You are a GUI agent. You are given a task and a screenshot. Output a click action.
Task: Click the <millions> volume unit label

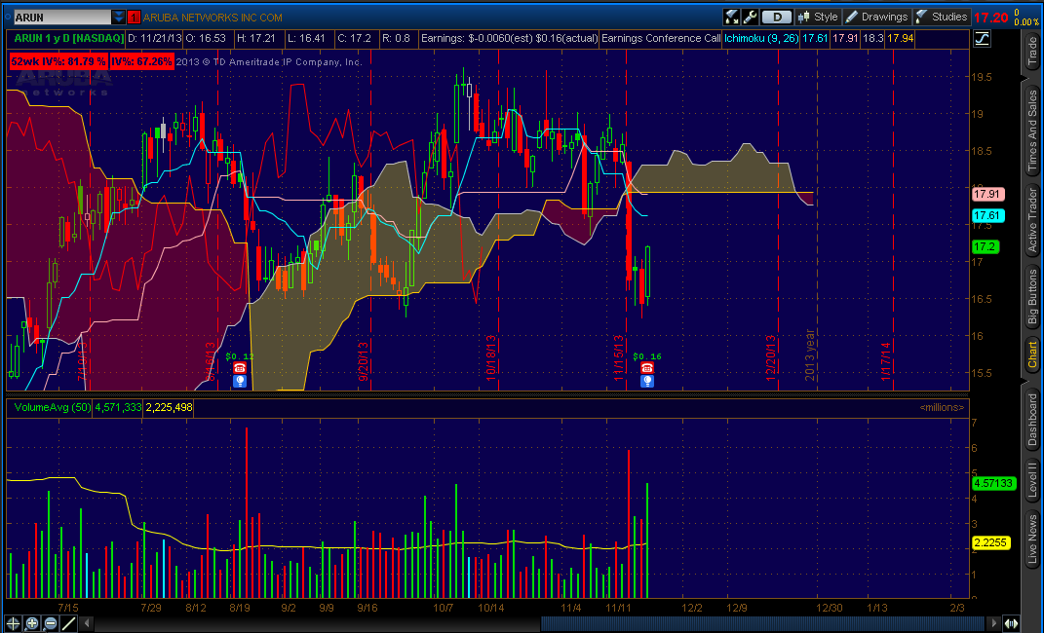942,407
